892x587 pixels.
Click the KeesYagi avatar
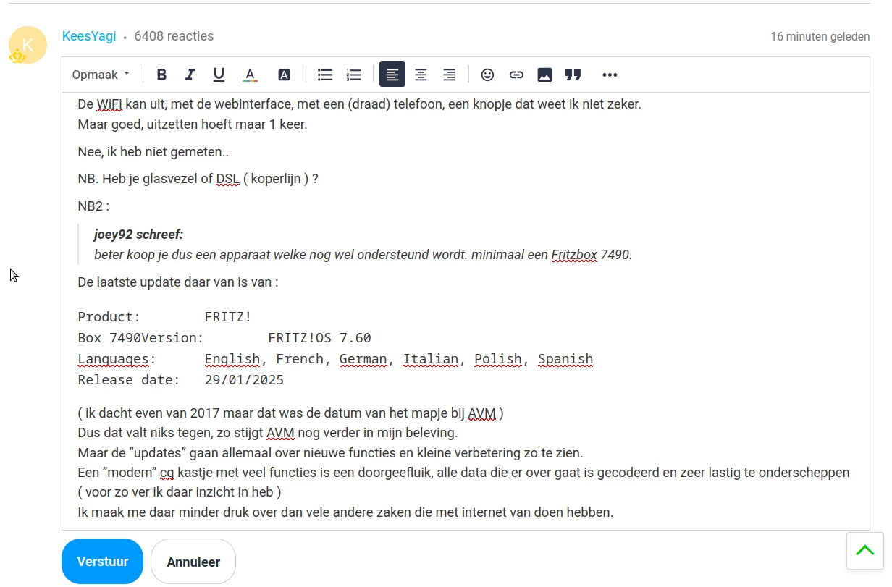pos(28,45)
